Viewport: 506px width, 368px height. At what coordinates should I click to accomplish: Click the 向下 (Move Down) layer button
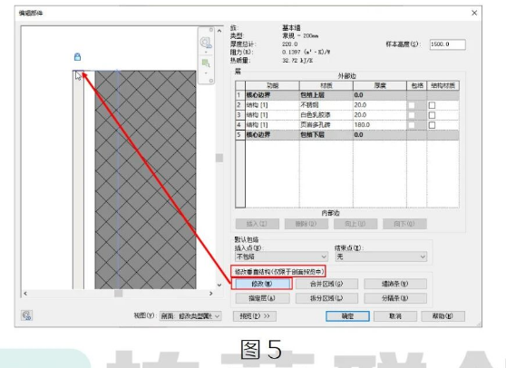[x=404, y=224]
